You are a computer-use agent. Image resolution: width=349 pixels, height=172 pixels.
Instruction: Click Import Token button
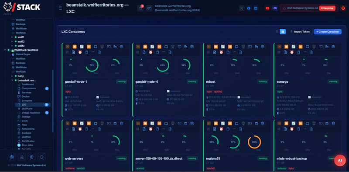click(300, 31)
